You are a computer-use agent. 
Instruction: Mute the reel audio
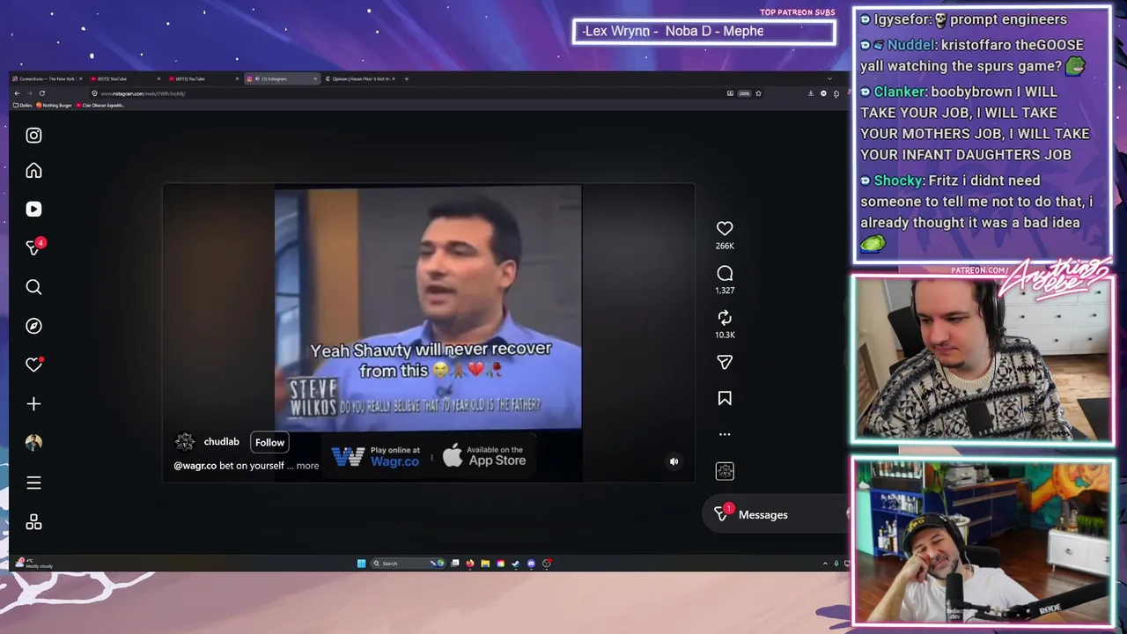[x=674, y=461]
